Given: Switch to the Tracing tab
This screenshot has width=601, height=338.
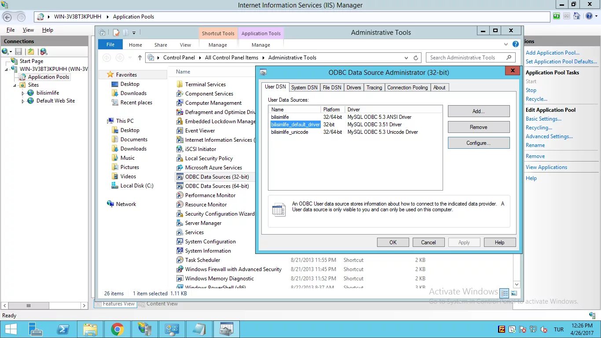Looking at the screenshot, I should click(374, 88).
